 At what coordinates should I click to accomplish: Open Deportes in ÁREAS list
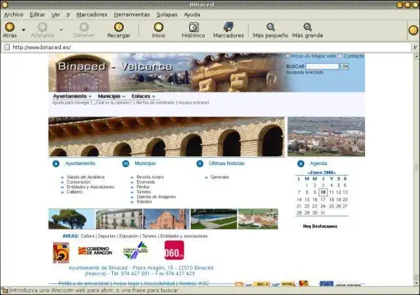pyautogui.click(x=106, y=236)
